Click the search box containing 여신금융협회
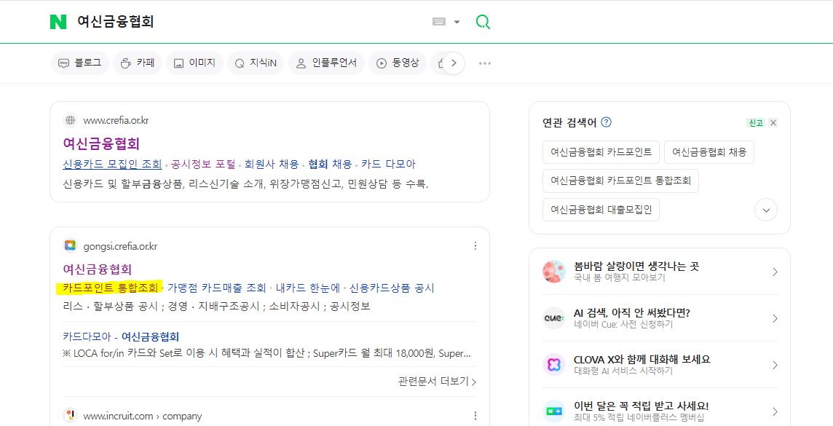Image resolution: width=833 pixels, height=426 pixels. (x=250, y=22)
